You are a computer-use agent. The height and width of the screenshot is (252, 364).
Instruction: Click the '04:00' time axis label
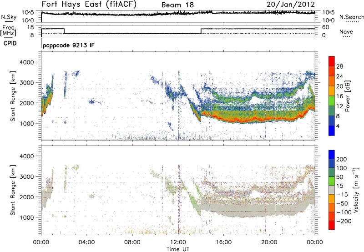point(86,242)
